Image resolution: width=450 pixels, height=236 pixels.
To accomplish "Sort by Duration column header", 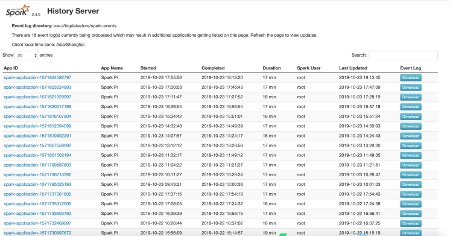I will pyautogui.click(x=271, y=68).
